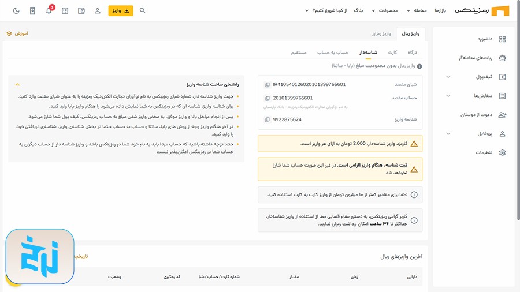Image resolution: width=520 pixels, height=292 pixels.
Task: Expand the کیف‌پول sidebar menu
Action: pos(448,77)
